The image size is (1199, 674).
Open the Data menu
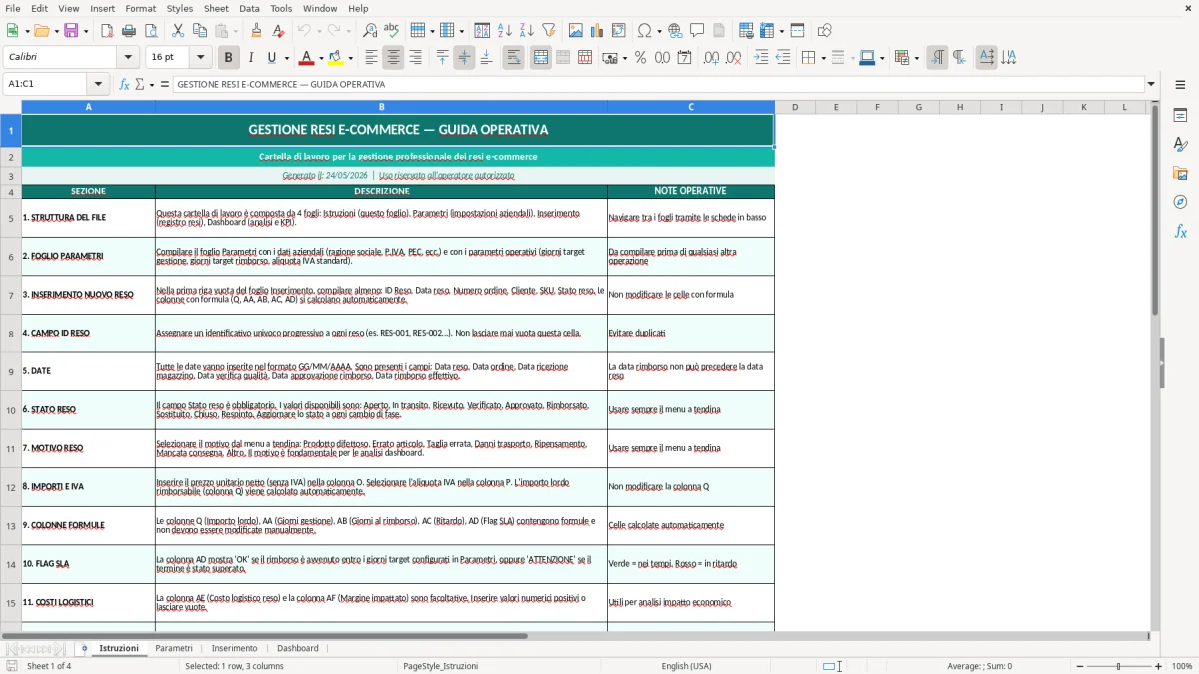[x=249, y=8]
